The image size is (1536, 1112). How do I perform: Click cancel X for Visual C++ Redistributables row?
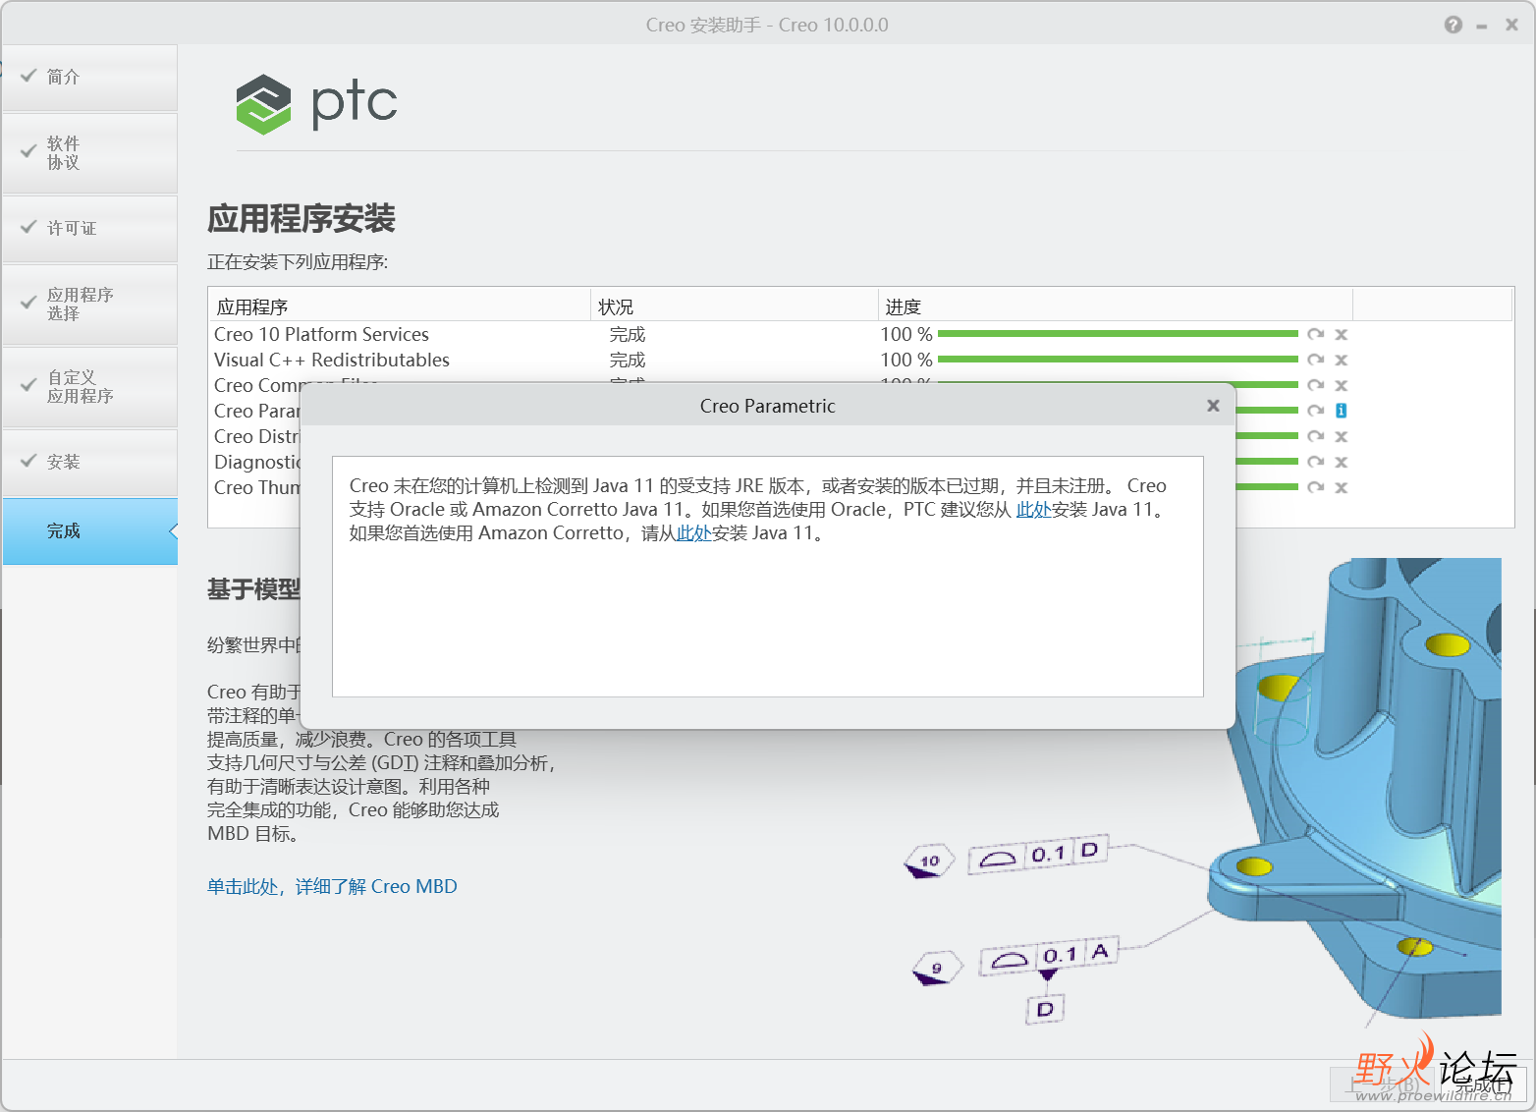(1341, 360)
